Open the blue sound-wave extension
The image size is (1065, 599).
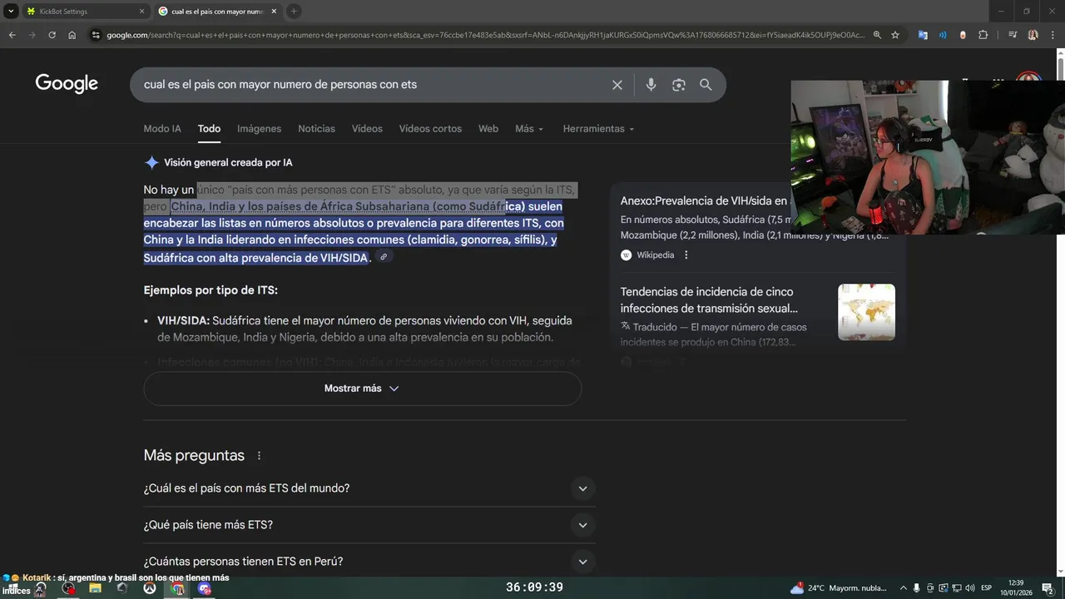tap(943, 35)
